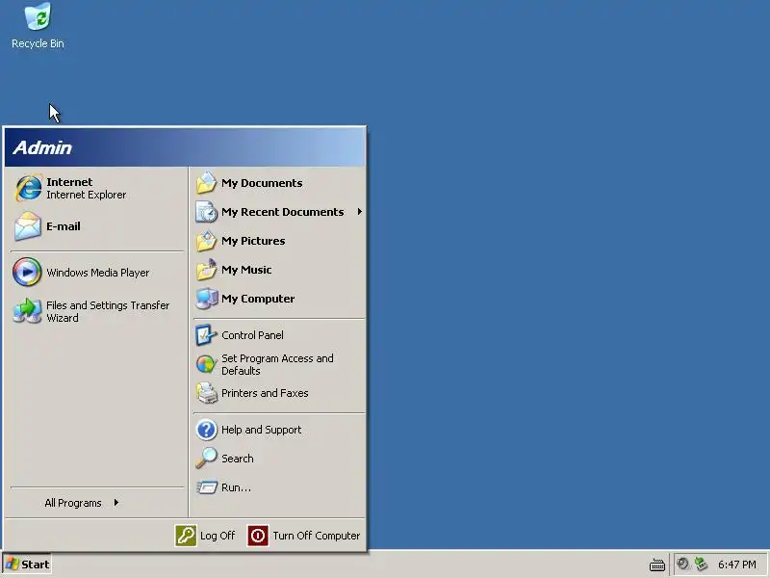The width and height of the screenshot is (770, 578).
Task: Click the Log Off button label
Action: [218, 536]
